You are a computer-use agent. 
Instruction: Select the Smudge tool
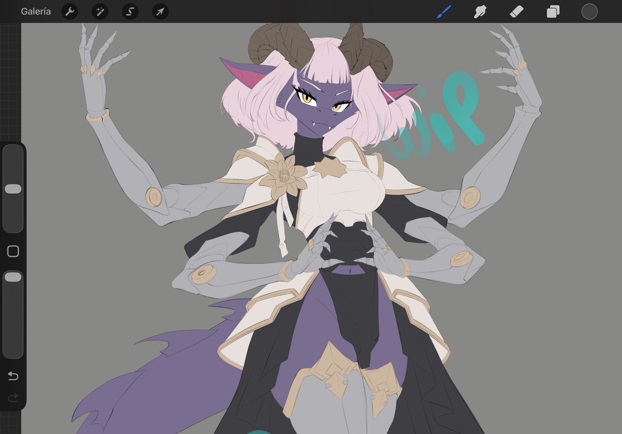[x=480, y=11]
